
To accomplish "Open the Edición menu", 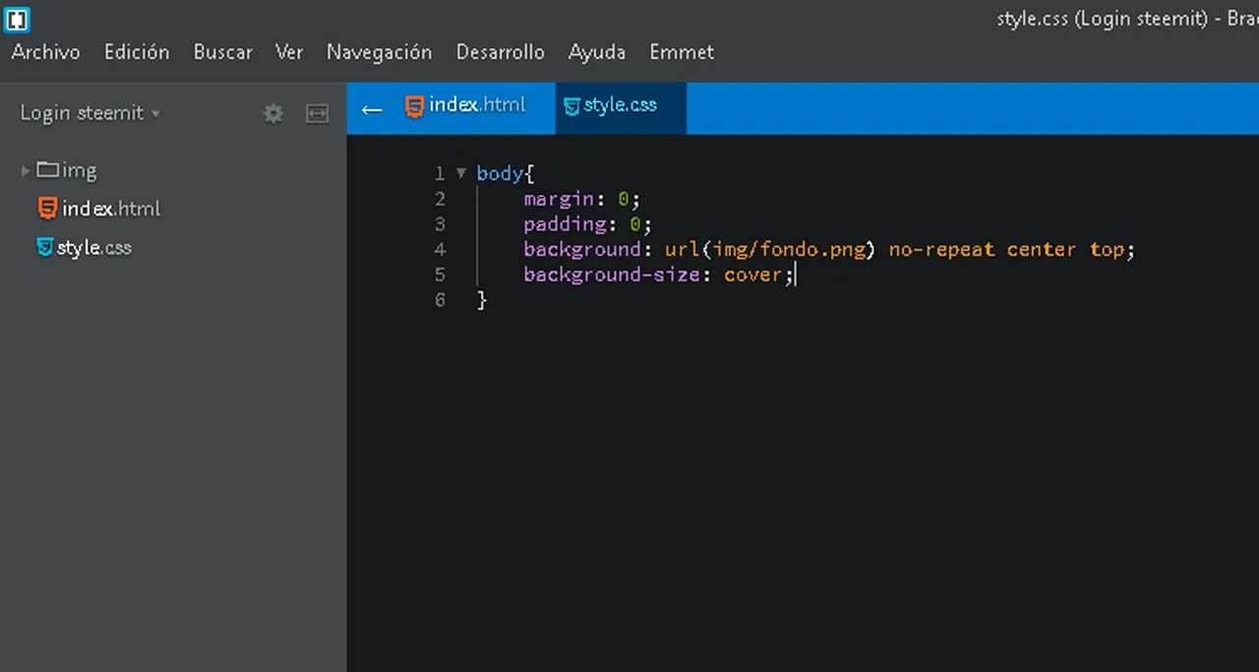I will click(137, 52).
